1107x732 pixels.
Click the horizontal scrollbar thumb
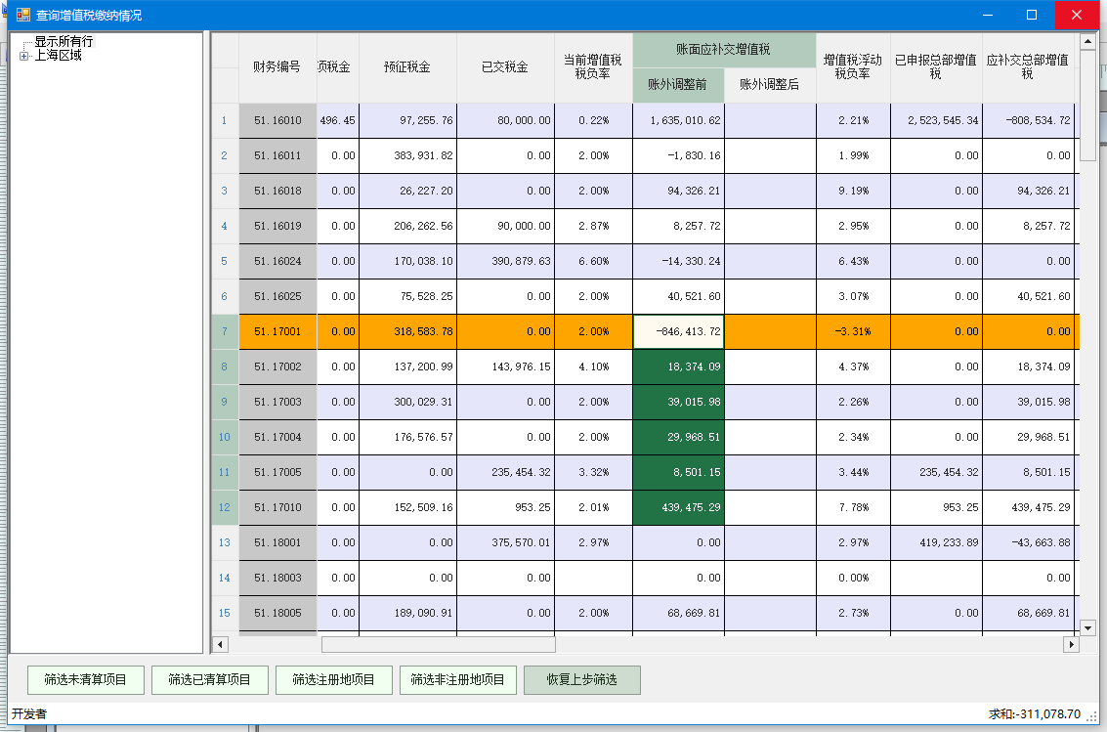[439, 644]
